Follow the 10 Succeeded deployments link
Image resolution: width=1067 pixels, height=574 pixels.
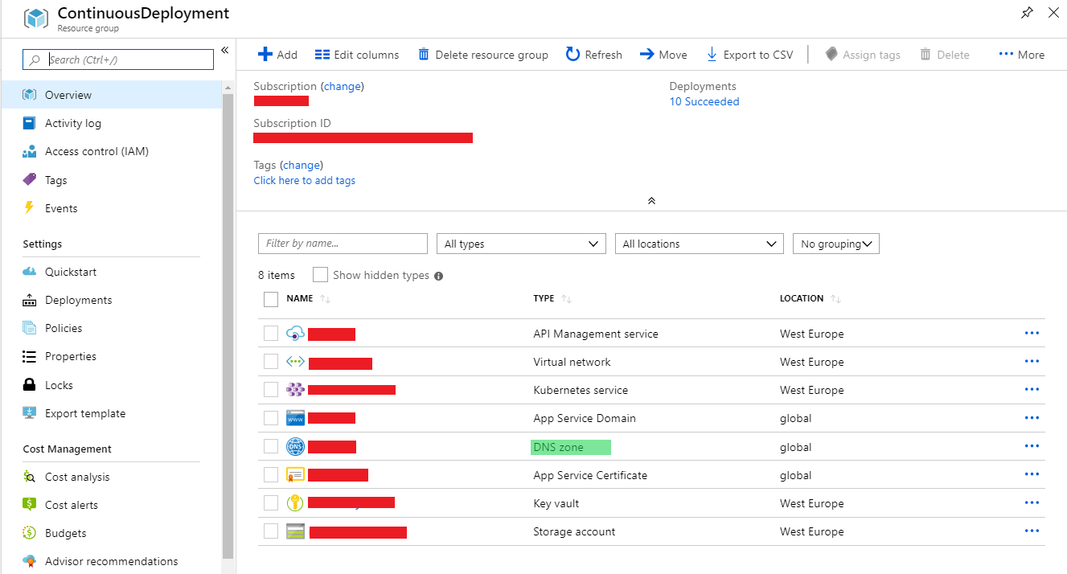point(704,101)
